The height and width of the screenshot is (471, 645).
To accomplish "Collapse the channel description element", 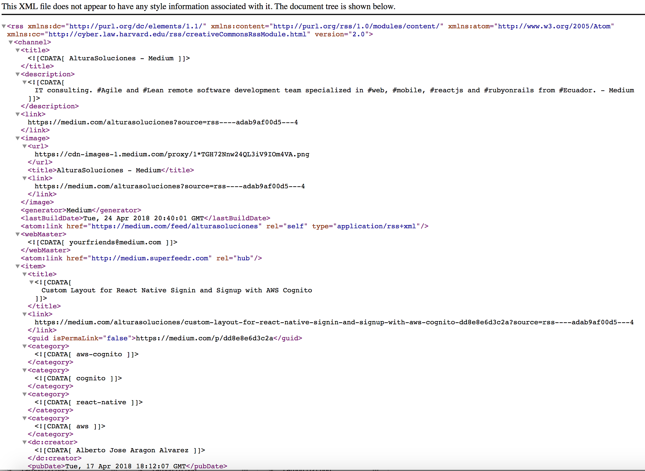I will [18, 74].
